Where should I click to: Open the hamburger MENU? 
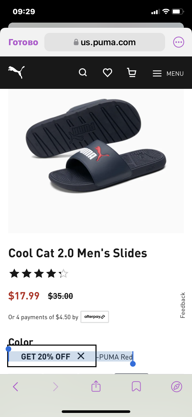(x=168, y=74)
